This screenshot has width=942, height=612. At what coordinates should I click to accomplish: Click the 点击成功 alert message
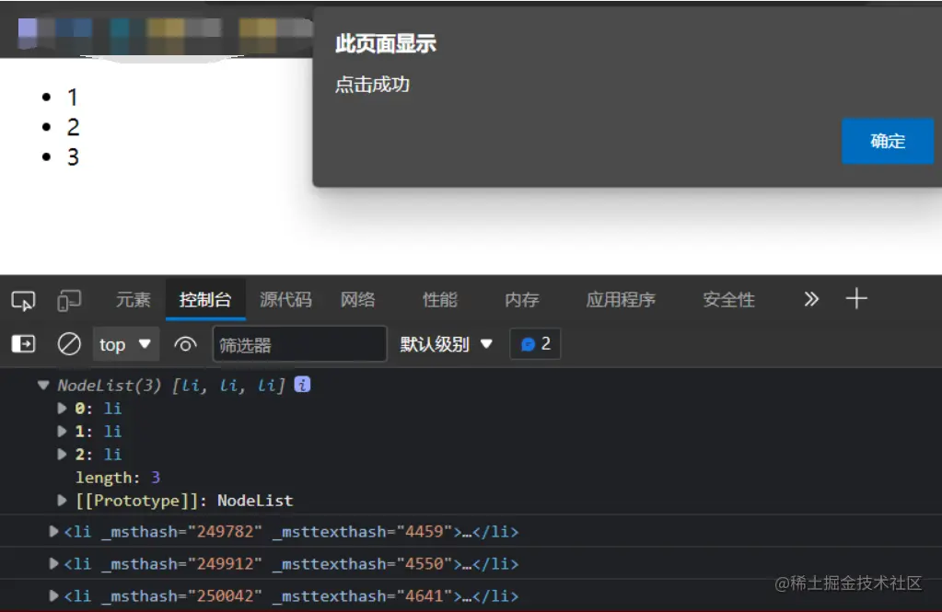372,85
